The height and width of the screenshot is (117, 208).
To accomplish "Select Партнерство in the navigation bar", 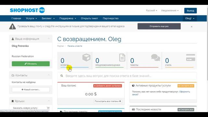I will (x=110, y=18).
